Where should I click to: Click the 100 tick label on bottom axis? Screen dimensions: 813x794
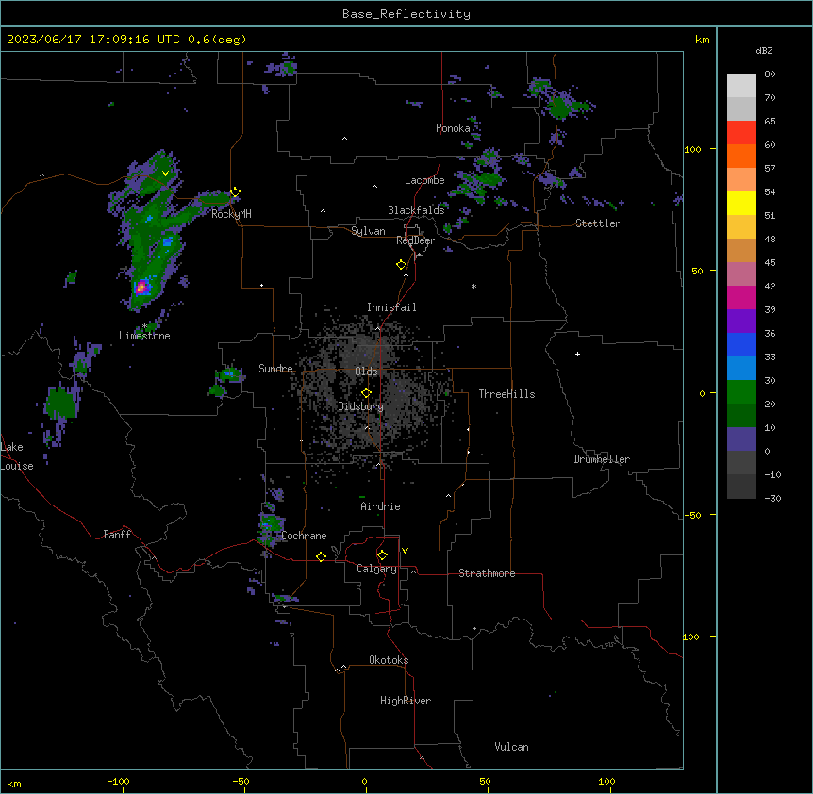(x=606, y=781)
